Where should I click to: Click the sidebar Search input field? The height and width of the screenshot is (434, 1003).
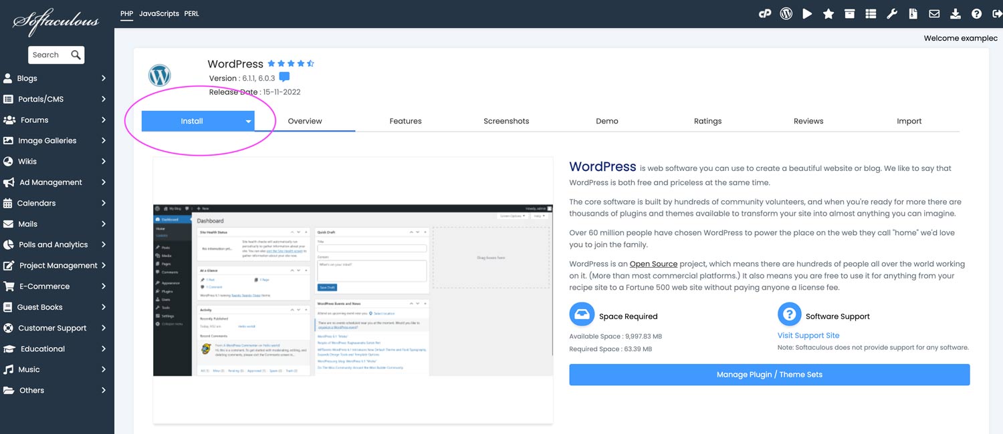(x=49, y=55)
